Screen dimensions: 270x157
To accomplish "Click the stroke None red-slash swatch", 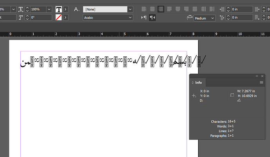I will click(59, 17).
